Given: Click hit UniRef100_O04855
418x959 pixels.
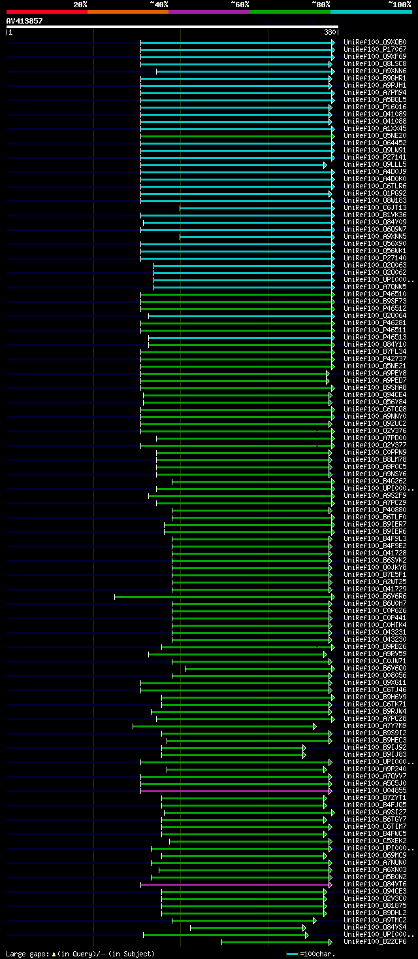Looking at the screenshot, I should 375,790.
